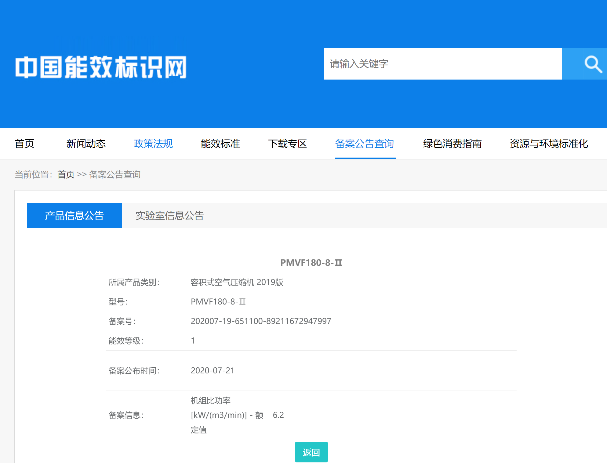This screenshot has width=607, height=463.
Task: Switch to the 产品信息公告 tab
Action: click(x=75, y=215)
